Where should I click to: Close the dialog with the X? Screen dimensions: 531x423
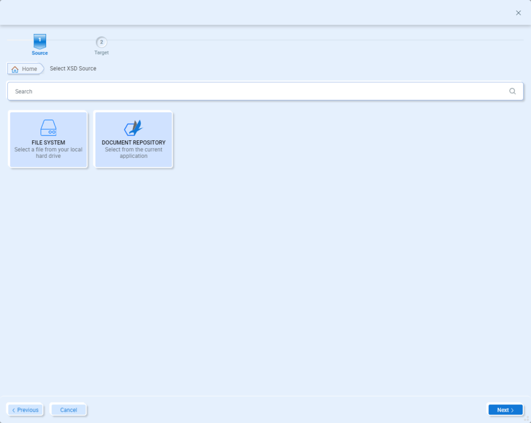518,12
